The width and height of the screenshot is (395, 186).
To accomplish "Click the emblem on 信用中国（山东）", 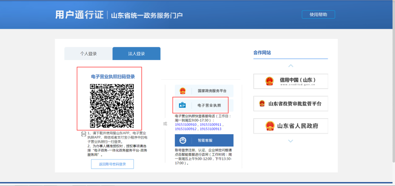I will (269, 81).
